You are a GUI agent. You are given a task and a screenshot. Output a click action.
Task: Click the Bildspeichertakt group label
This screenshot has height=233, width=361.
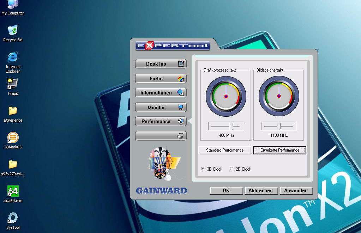click(x=270, y=70)
